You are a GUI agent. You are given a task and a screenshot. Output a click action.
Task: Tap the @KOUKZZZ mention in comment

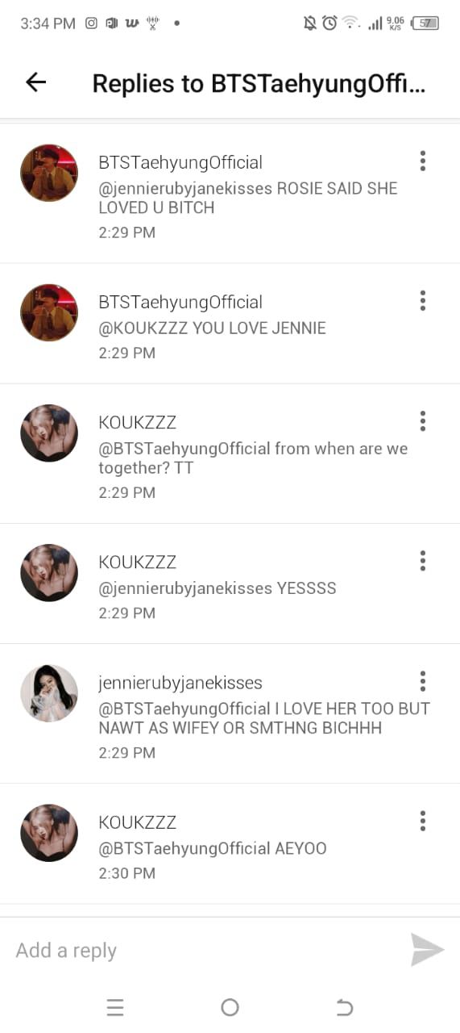[143, 328]
